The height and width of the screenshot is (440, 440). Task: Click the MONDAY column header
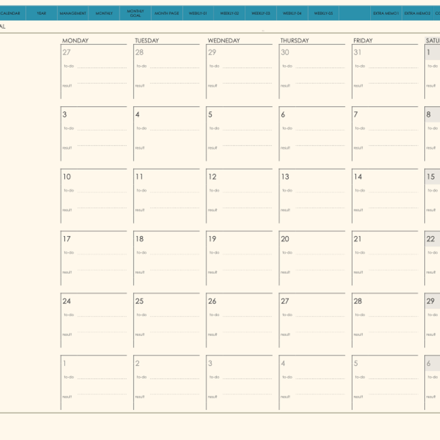coord(75,40)
